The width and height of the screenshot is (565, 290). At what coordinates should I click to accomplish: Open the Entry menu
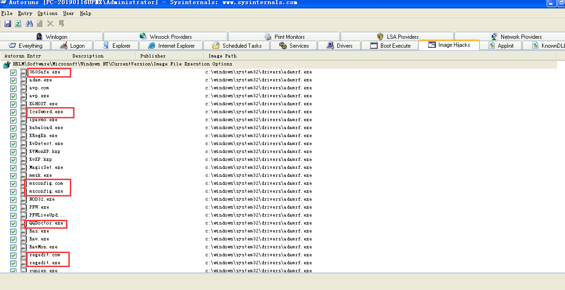pyautogui.click(x=25, y=14)
